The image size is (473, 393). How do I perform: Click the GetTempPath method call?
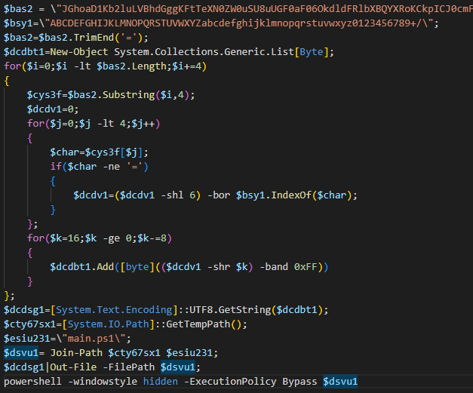point(198,324)
